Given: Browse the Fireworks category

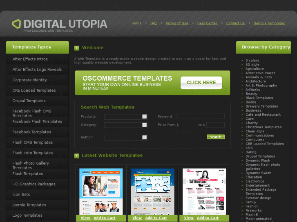Looking at the screenshot, I should click(253, 210).
